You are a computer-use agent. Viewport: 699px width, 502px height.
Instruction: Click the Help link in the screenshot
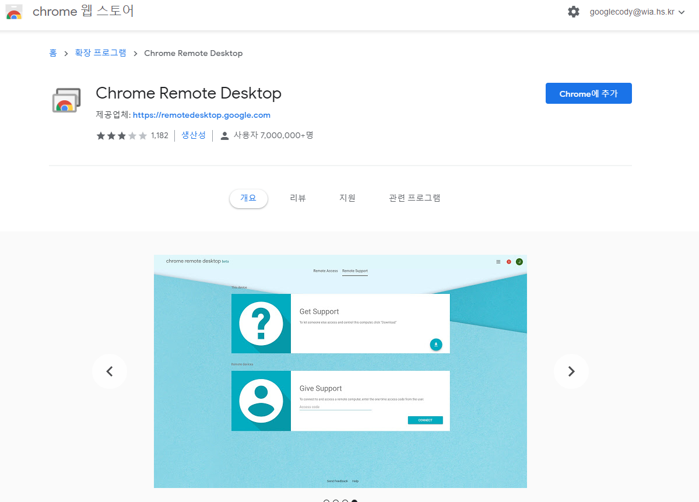355,481
